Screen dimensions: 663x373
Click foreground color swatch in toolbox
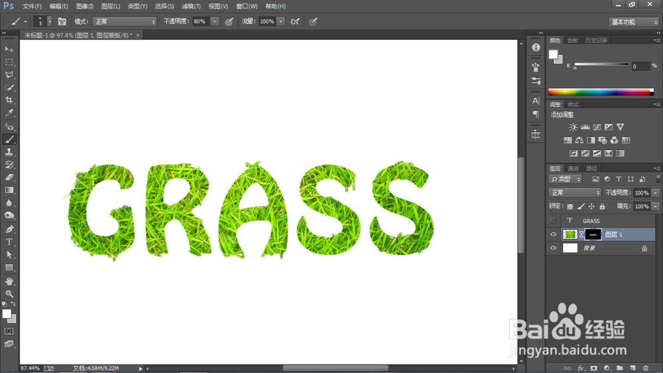point(7,314)
